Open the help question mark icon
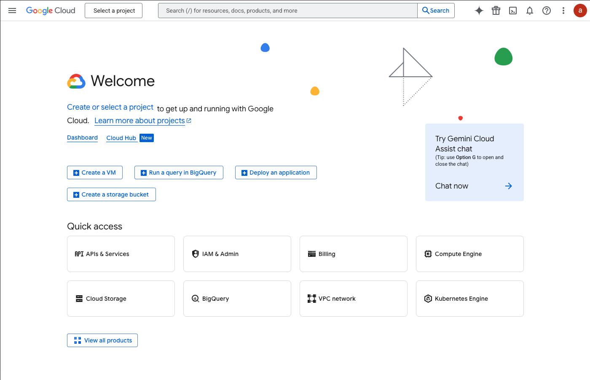Screen dimensions: 590x380 tap(547, 11)
